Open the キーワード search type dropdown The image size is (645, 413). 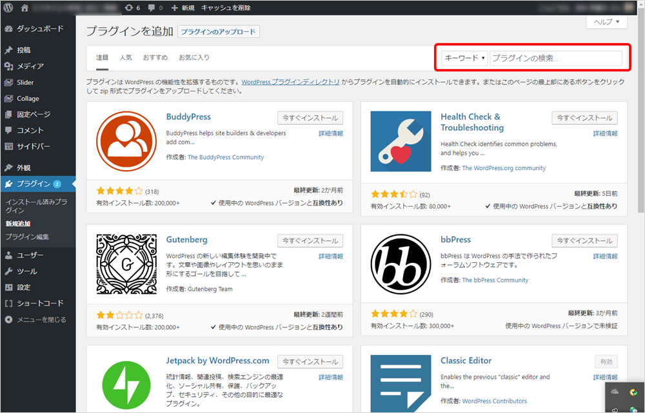465,59
